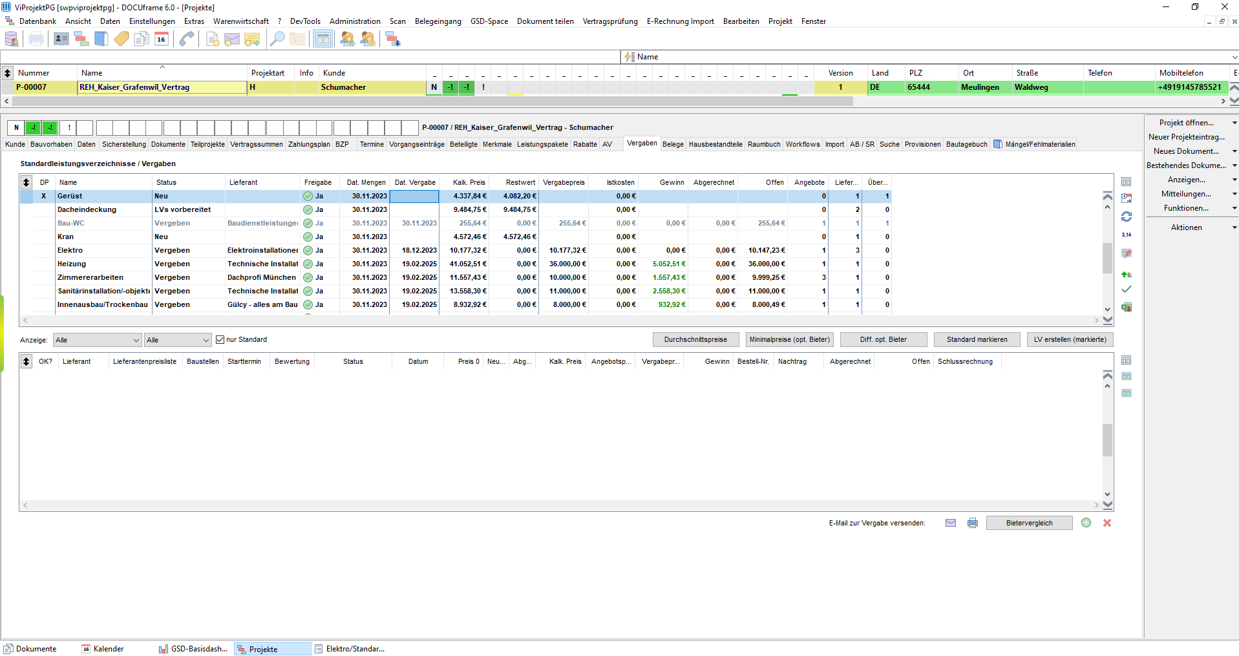Click the Bietervergleich button
The width and height of the screenshot is (1239, 656).
[x=1029, y=523]
